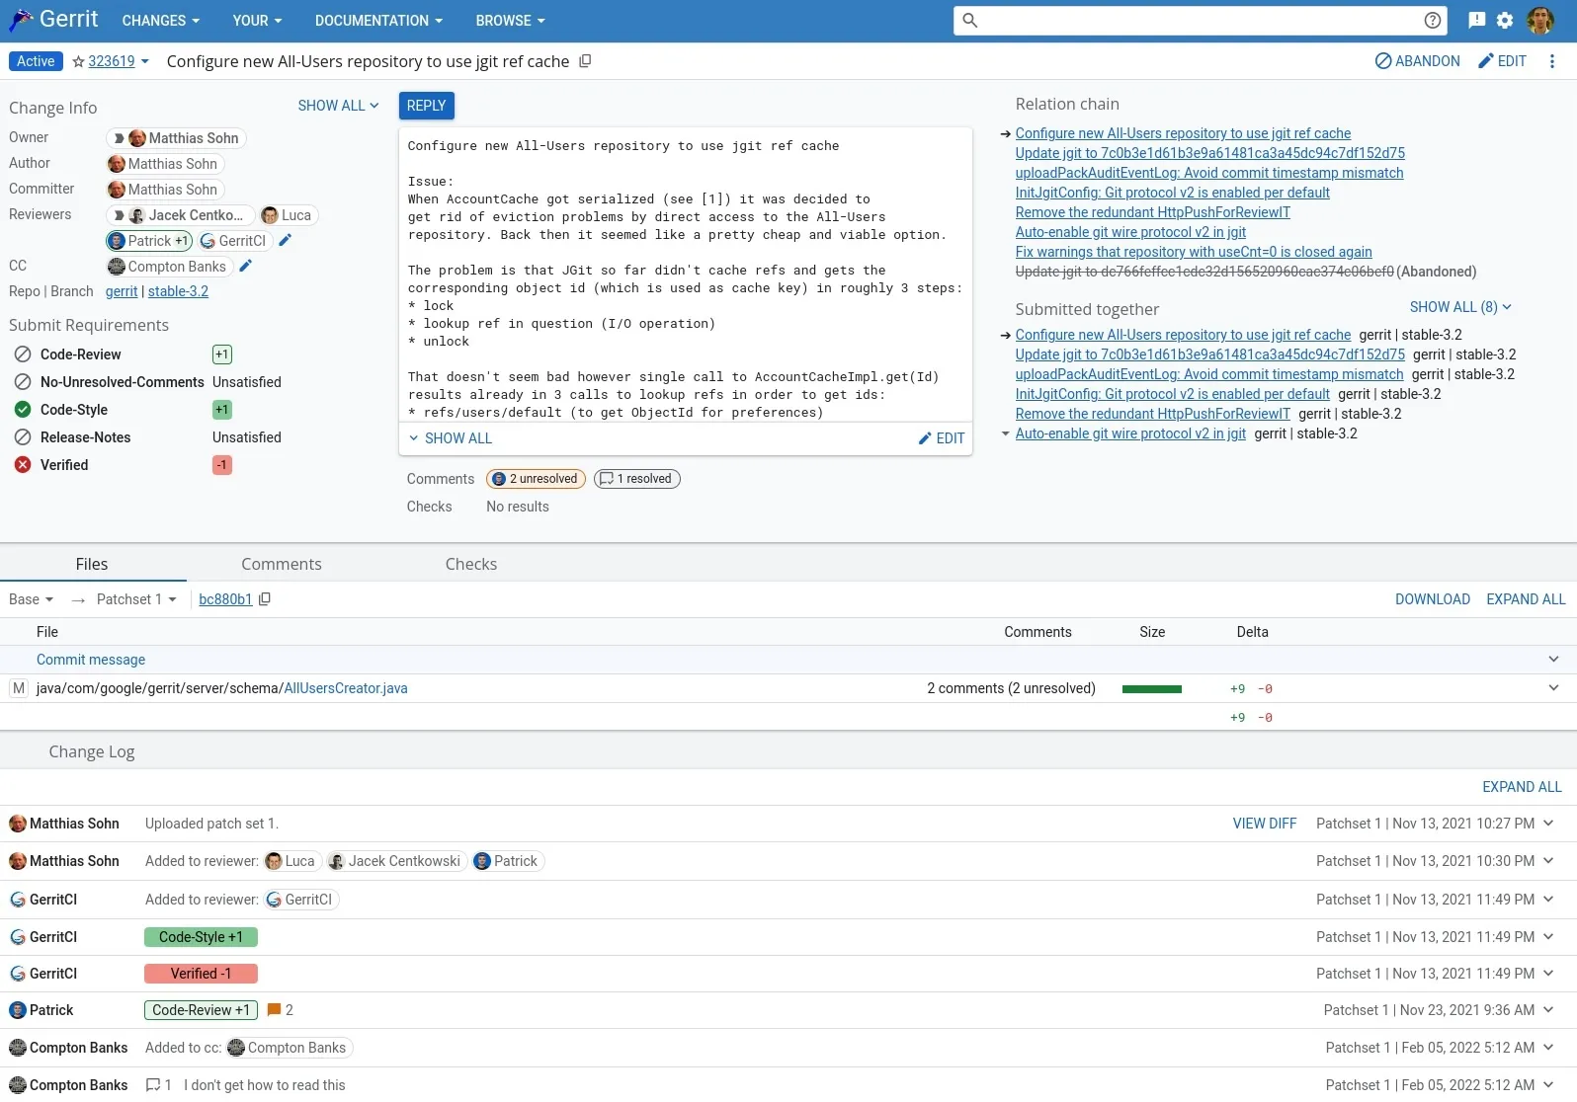Star change 323619
Screen dimensions: 1577x1102
[x=78, y=61]
